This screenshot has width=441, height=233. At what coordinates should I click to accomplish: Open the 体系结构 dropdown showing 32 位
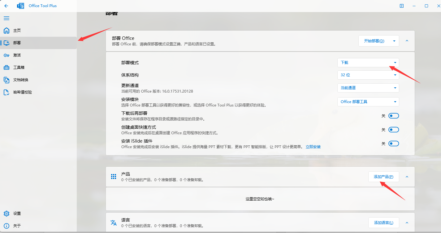(x=368, y=75)
